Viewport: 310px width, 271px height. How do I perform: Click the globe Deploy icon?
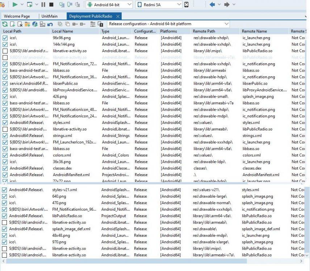coord(35,24)
